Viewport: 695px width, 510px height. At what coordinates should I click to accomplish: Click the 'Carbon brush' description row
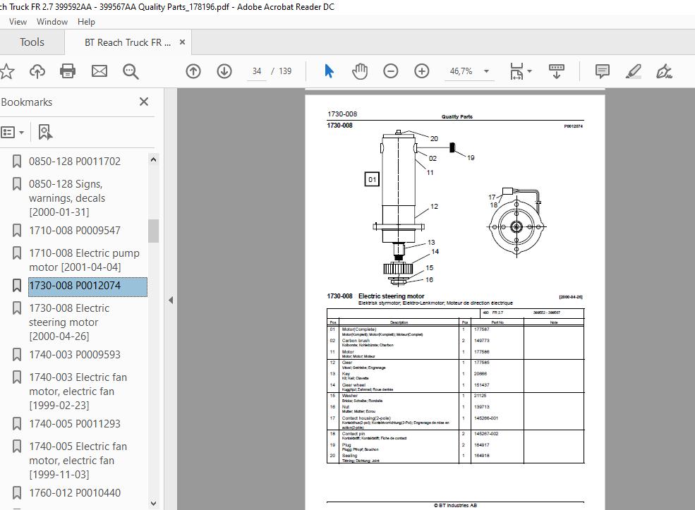356,341
